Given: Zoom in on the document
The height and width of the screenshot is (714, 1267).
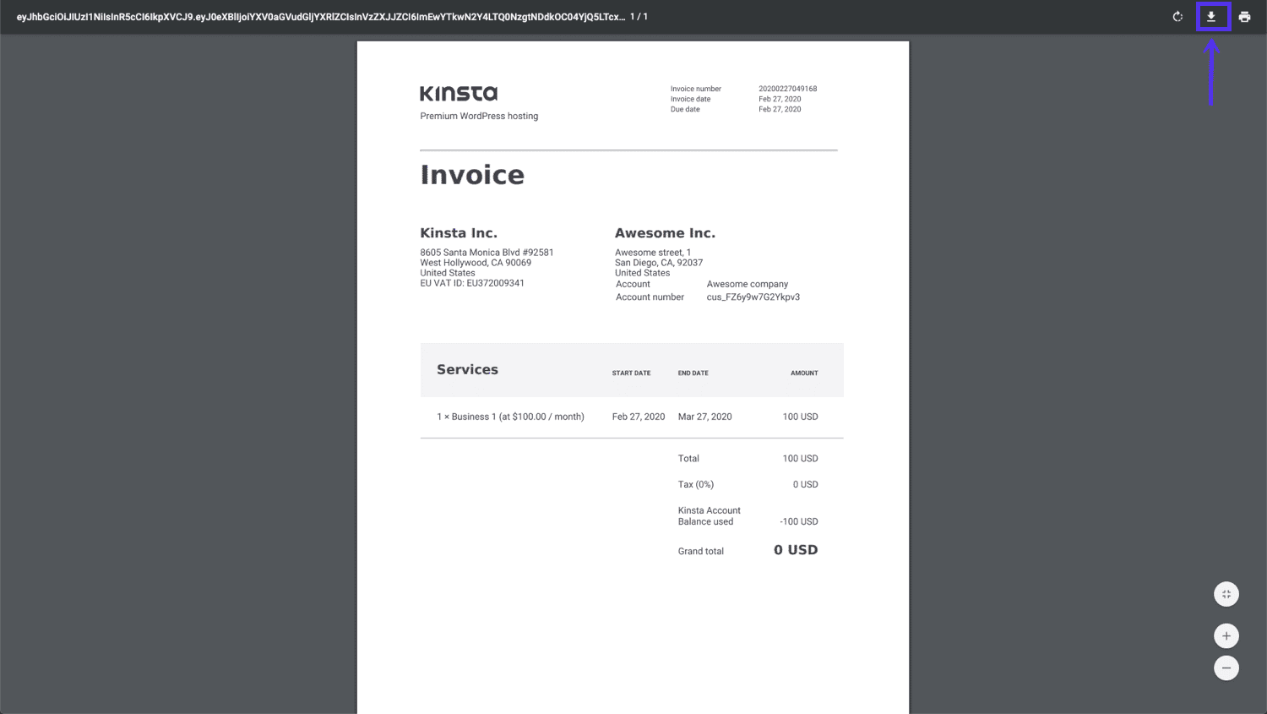Looking at the screenshot, I should [1226, 635].
